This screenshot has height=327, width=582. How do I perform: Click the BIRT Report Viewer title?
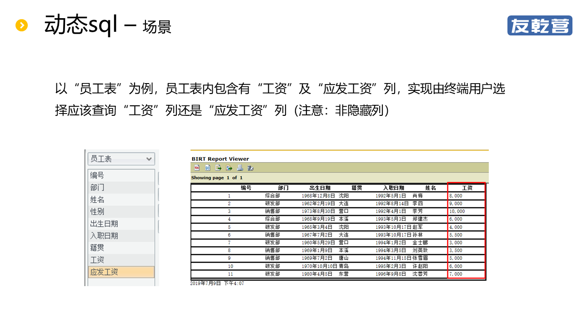point(221,159)
